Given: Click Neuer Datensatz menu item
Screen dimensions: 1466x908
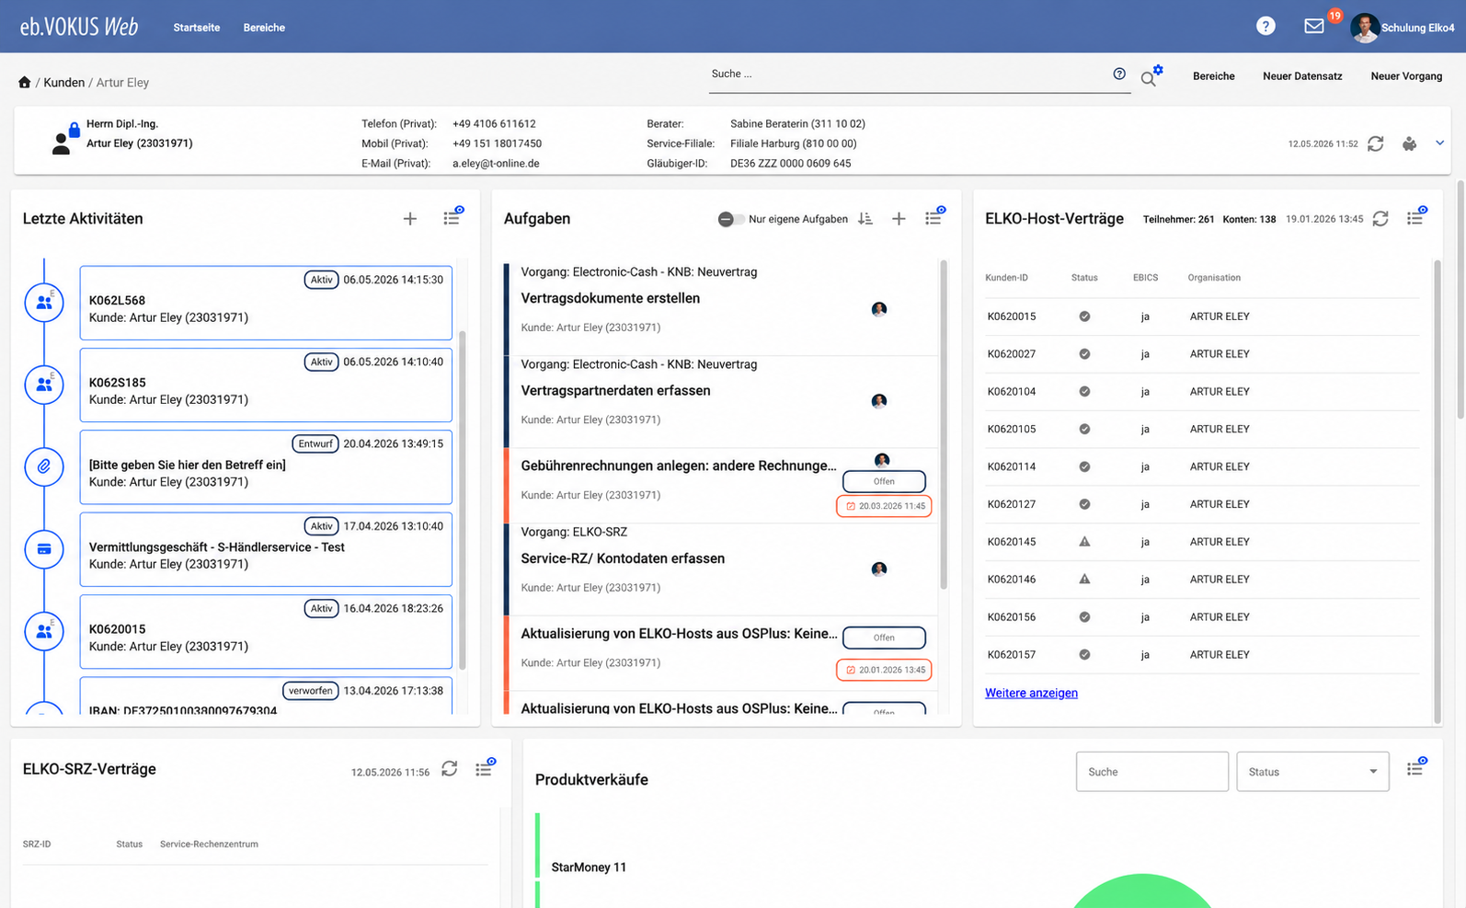Looking at the screenshot, I should point(1302,76).
